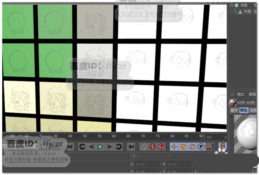Toggle automatic keyframing red button
This screenshot has width=259, height=175.
point(152,147)
